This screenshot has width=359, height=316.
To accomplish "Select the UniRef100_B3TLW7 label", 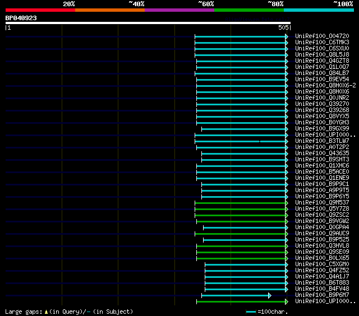I will (322, 141).
